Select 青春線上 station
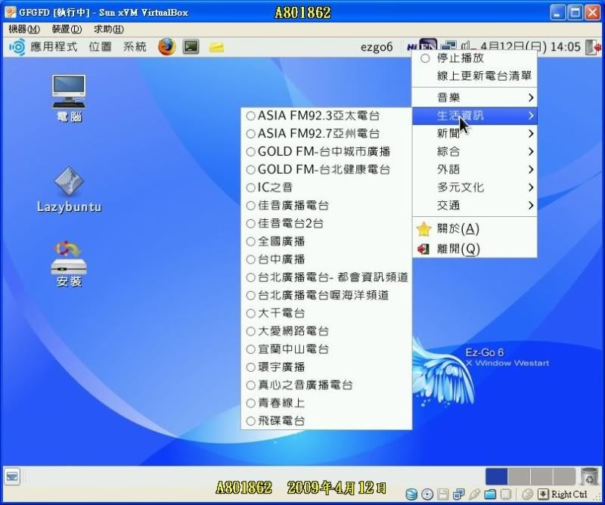This screenshot has width=605, height=505. pyautogui.click(x=327, y=403)
